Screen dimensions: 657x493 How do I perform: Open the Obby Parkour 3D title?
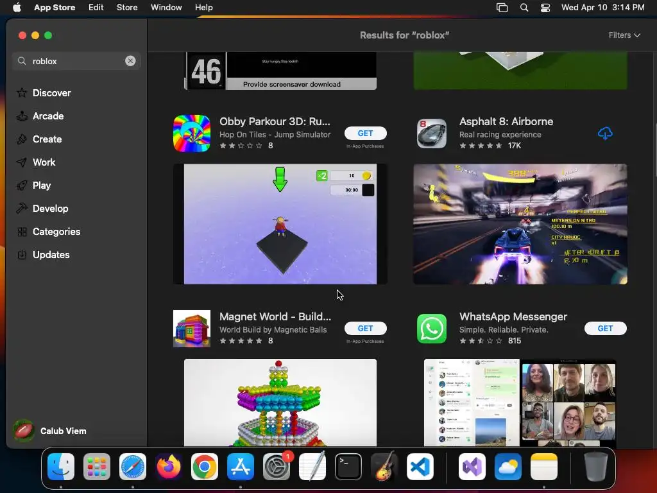[275, 121]
